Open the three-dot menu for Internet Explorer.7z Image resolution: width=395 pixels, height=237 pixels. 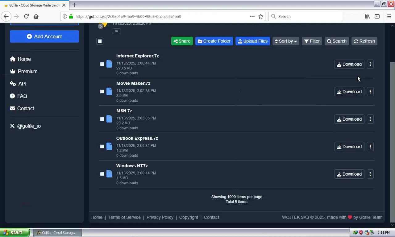tap(370, 64)
